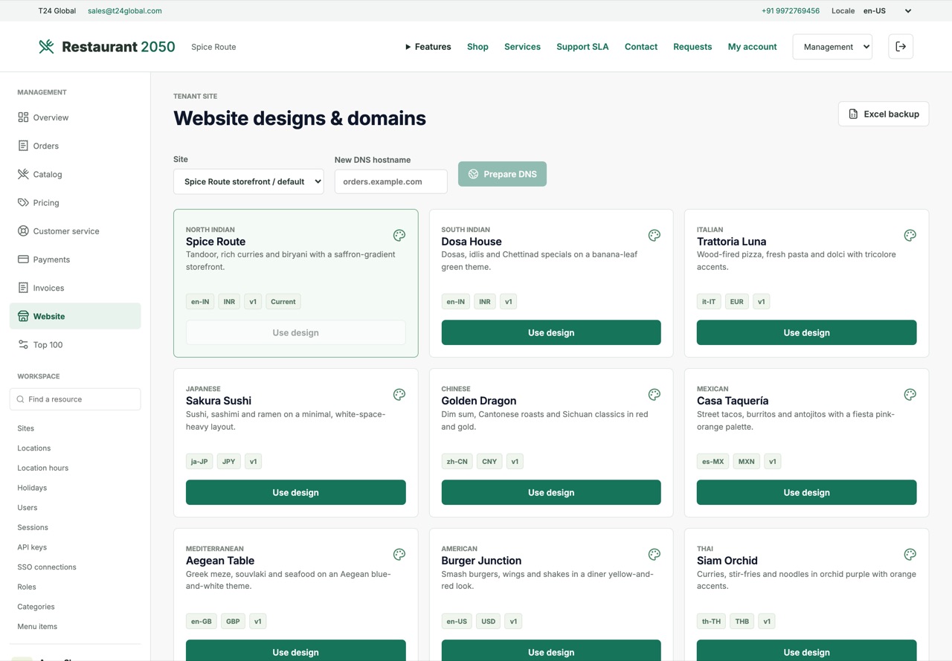
Task: Go to Orders in the sidebar
Action: (75, 146)
